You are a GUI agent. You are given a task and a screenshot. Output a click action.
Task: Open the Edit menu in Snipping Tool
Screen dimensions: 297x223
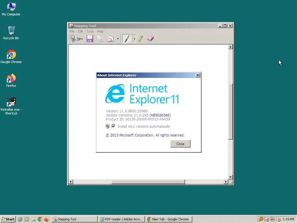click(x=80, y=31)
